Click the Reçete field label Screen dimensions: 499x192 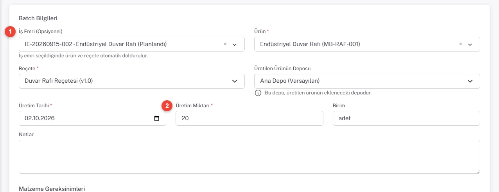[27, 69]
